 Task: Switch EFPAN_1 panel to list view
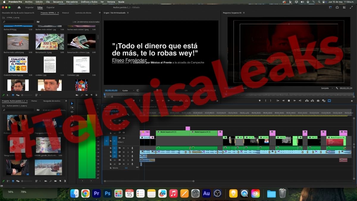pyautogui.click(x=8, y=95)
